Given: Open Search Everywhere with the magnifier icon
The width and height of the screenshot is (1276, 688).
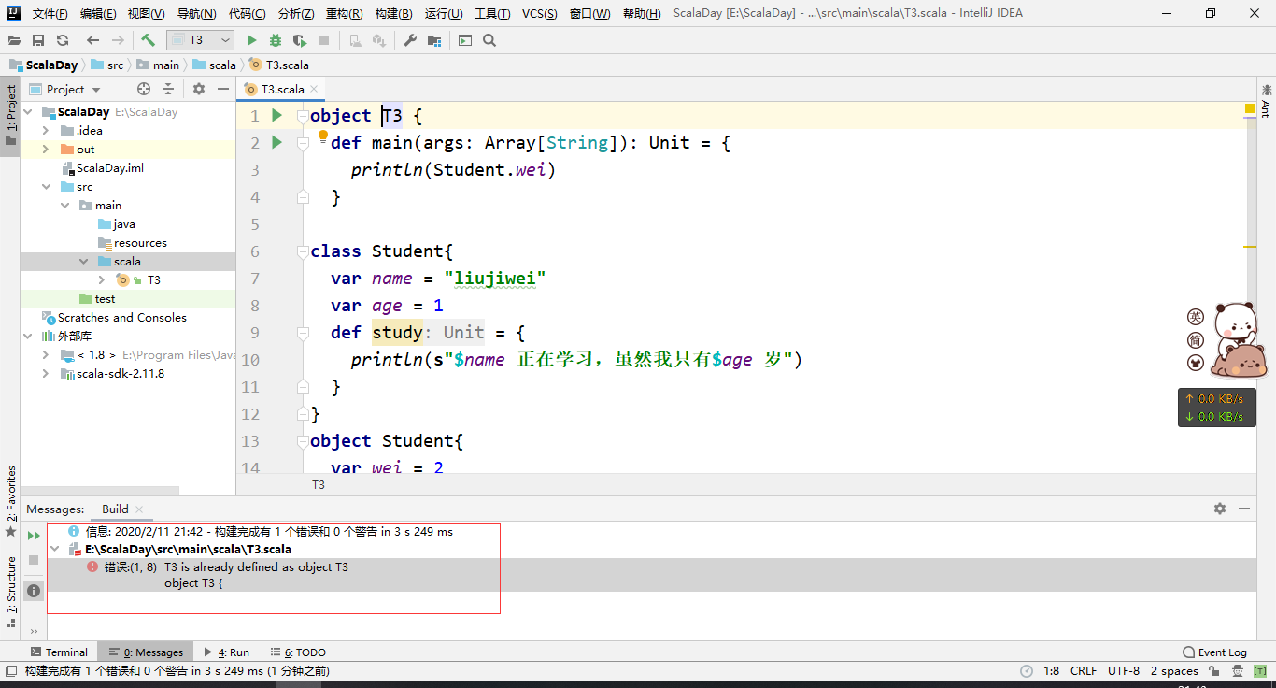Looking at the screenshot, I should (489, 40).
